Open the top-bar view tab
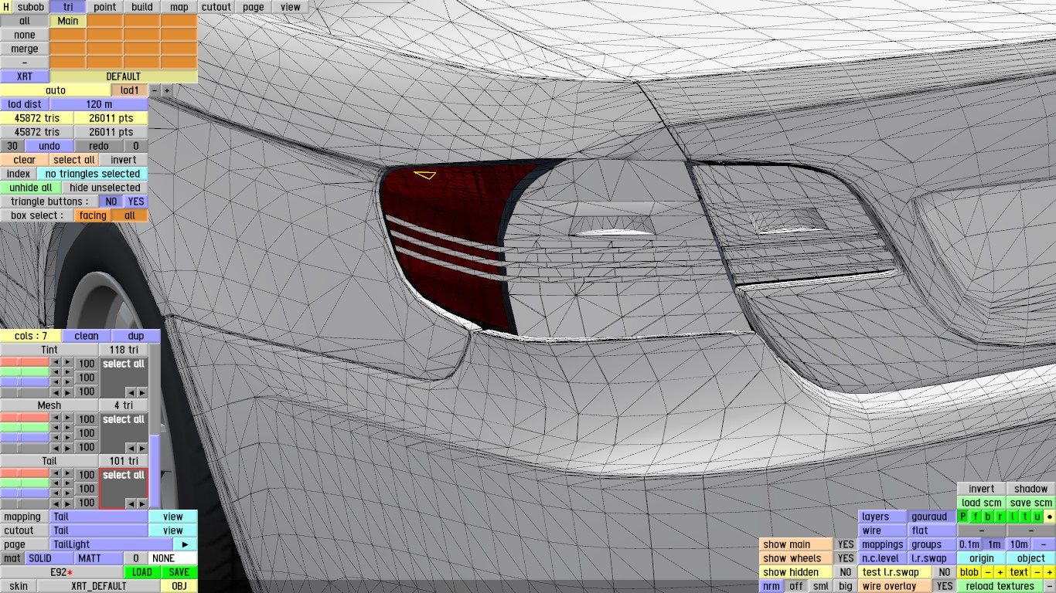Viewport: 1056px width, 593px height. point(291,7)
